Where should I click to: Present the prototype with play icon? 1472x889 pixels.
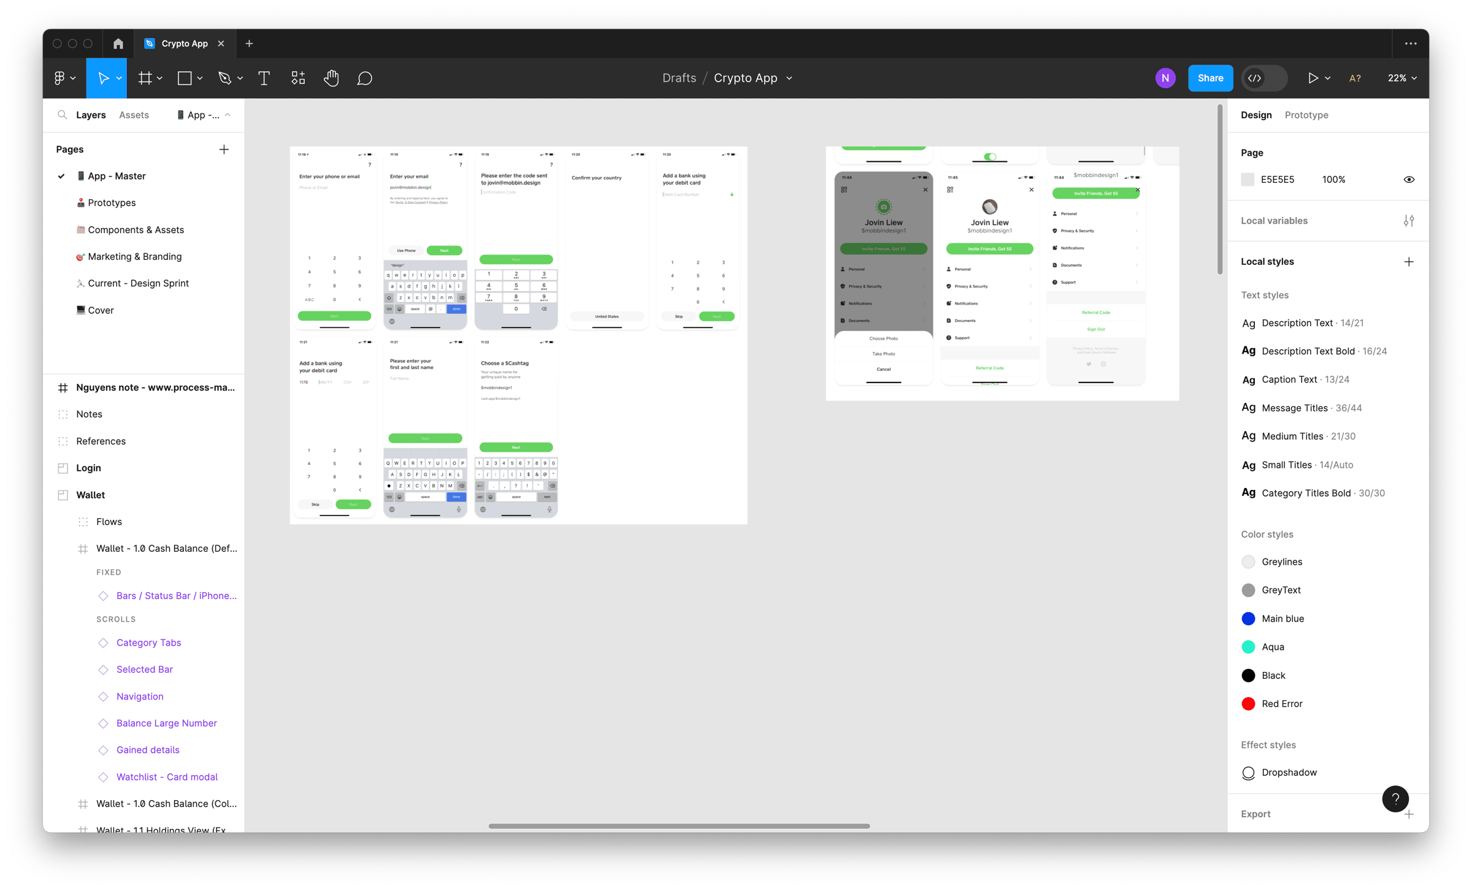click(x=1313, y=78)
